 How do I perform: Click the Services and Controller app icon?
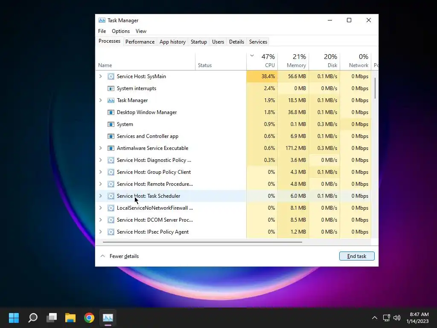tap(111, 136)
